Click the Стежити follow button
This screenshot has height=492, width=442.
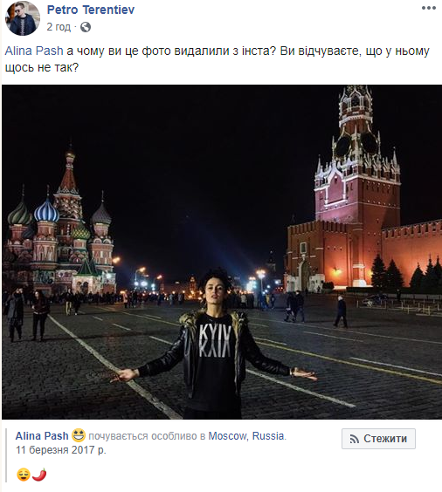(378, 439)
